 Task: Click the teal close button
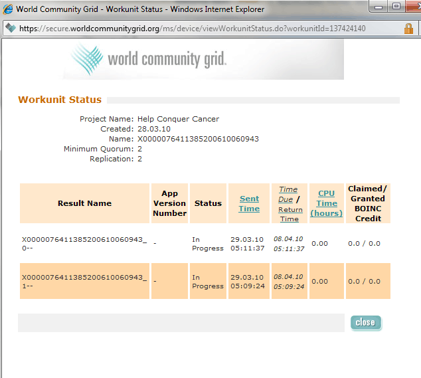[x=366, y=322]
